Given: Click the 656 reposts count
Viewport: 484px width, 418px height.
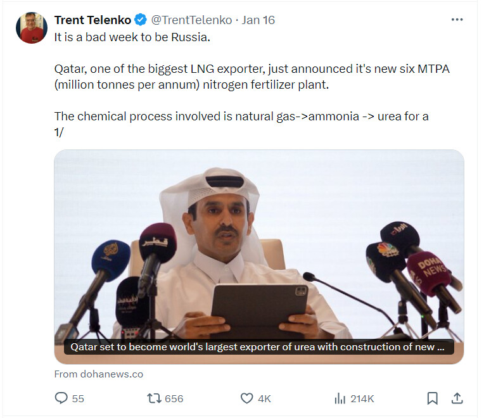Looking at the screenshot, I should point(174,398).
